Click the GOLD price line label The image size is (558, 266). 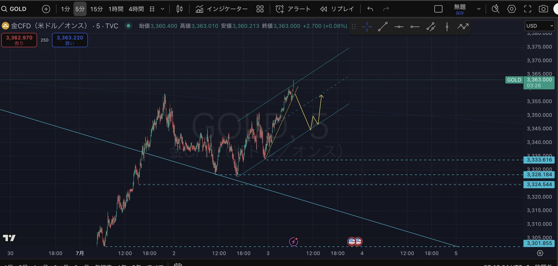[514, 80]
